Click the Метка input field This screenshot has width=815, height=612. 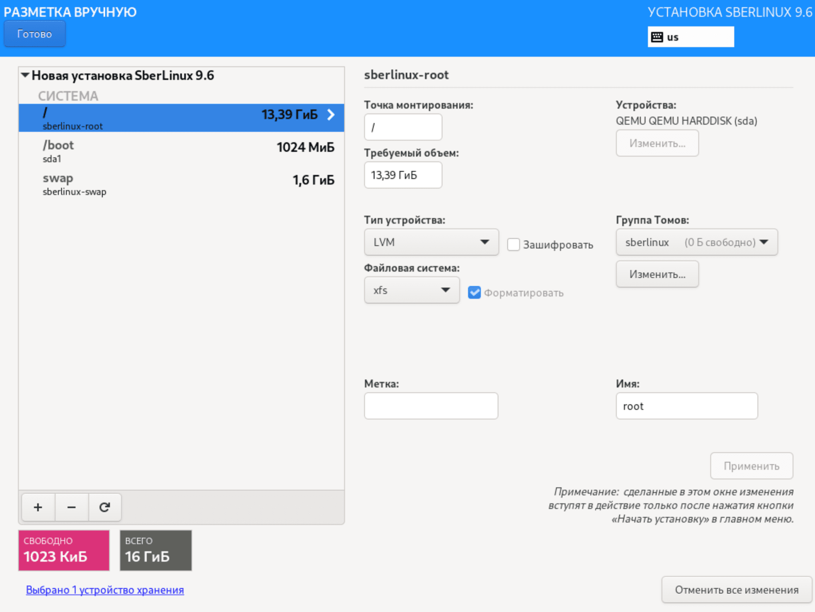tap(431, 406)
